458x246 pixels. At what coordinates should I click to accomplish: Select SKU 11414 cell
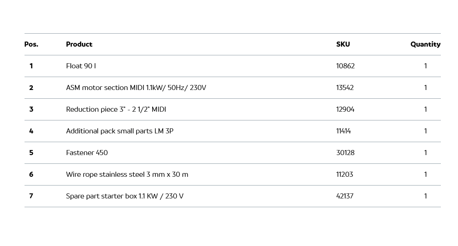[x=343, y=131]
